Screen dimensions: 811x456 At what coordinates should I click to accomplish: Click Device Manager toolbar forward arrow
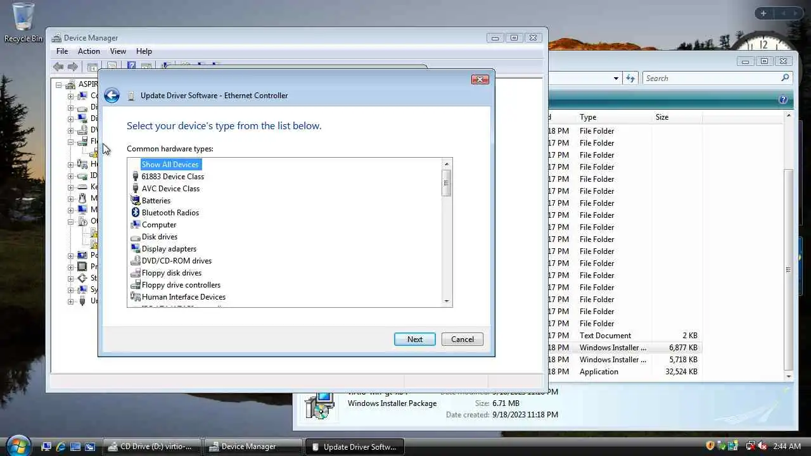(x=73, y=66)
